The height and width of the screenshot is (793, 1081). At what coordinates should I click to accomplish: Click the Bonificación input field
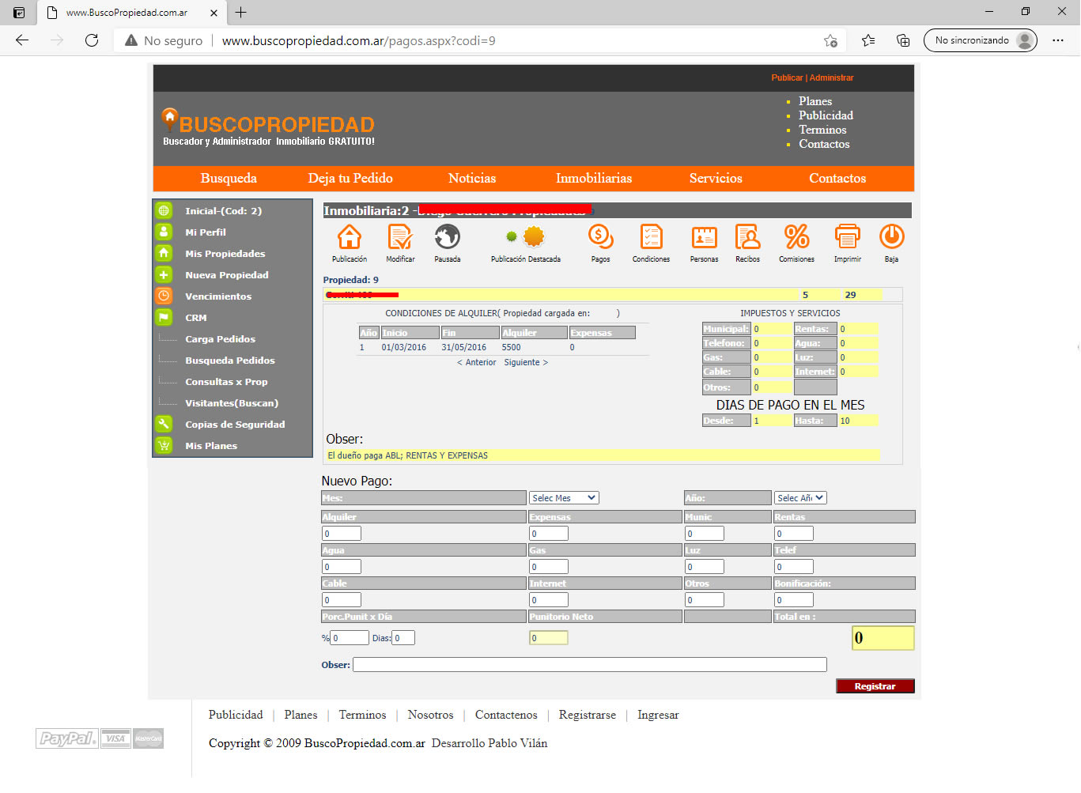(794, 600)
